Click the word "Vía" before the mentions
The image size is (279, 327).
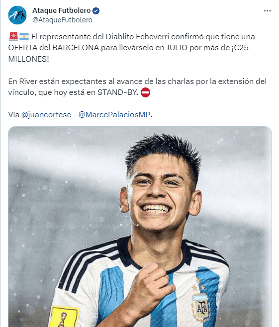point(14,114)
